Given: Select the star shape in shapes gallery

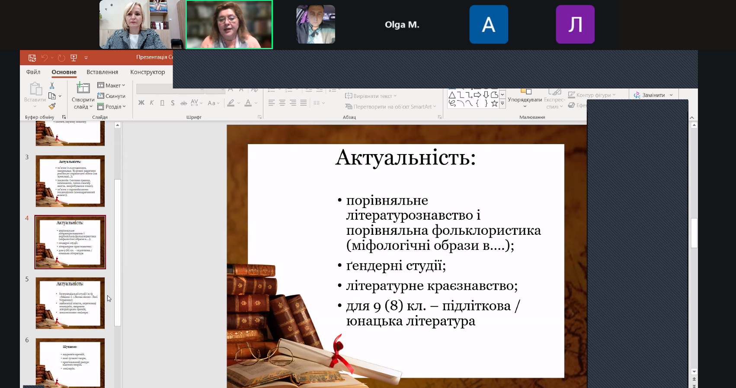Looking at the screenshot, I should pyautogui.click(x=494, y=104).
